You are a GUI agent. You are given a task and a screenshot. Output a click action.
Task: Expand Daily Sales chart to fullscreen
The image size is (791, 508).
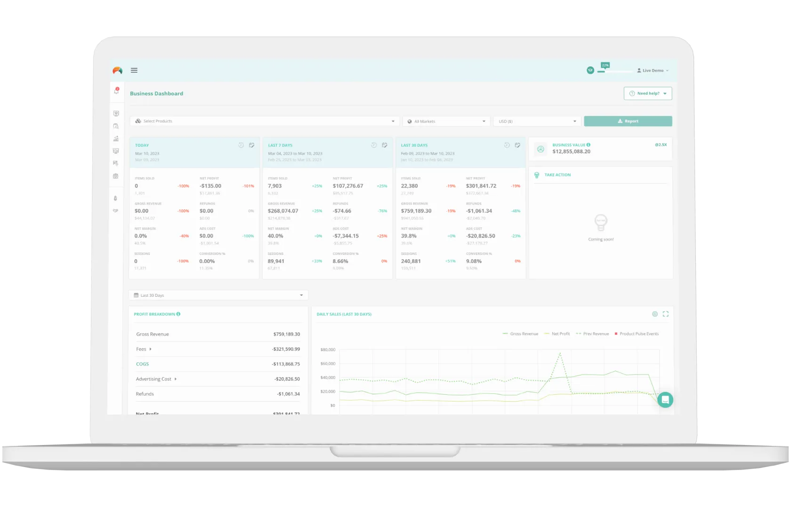coord(666,314)
